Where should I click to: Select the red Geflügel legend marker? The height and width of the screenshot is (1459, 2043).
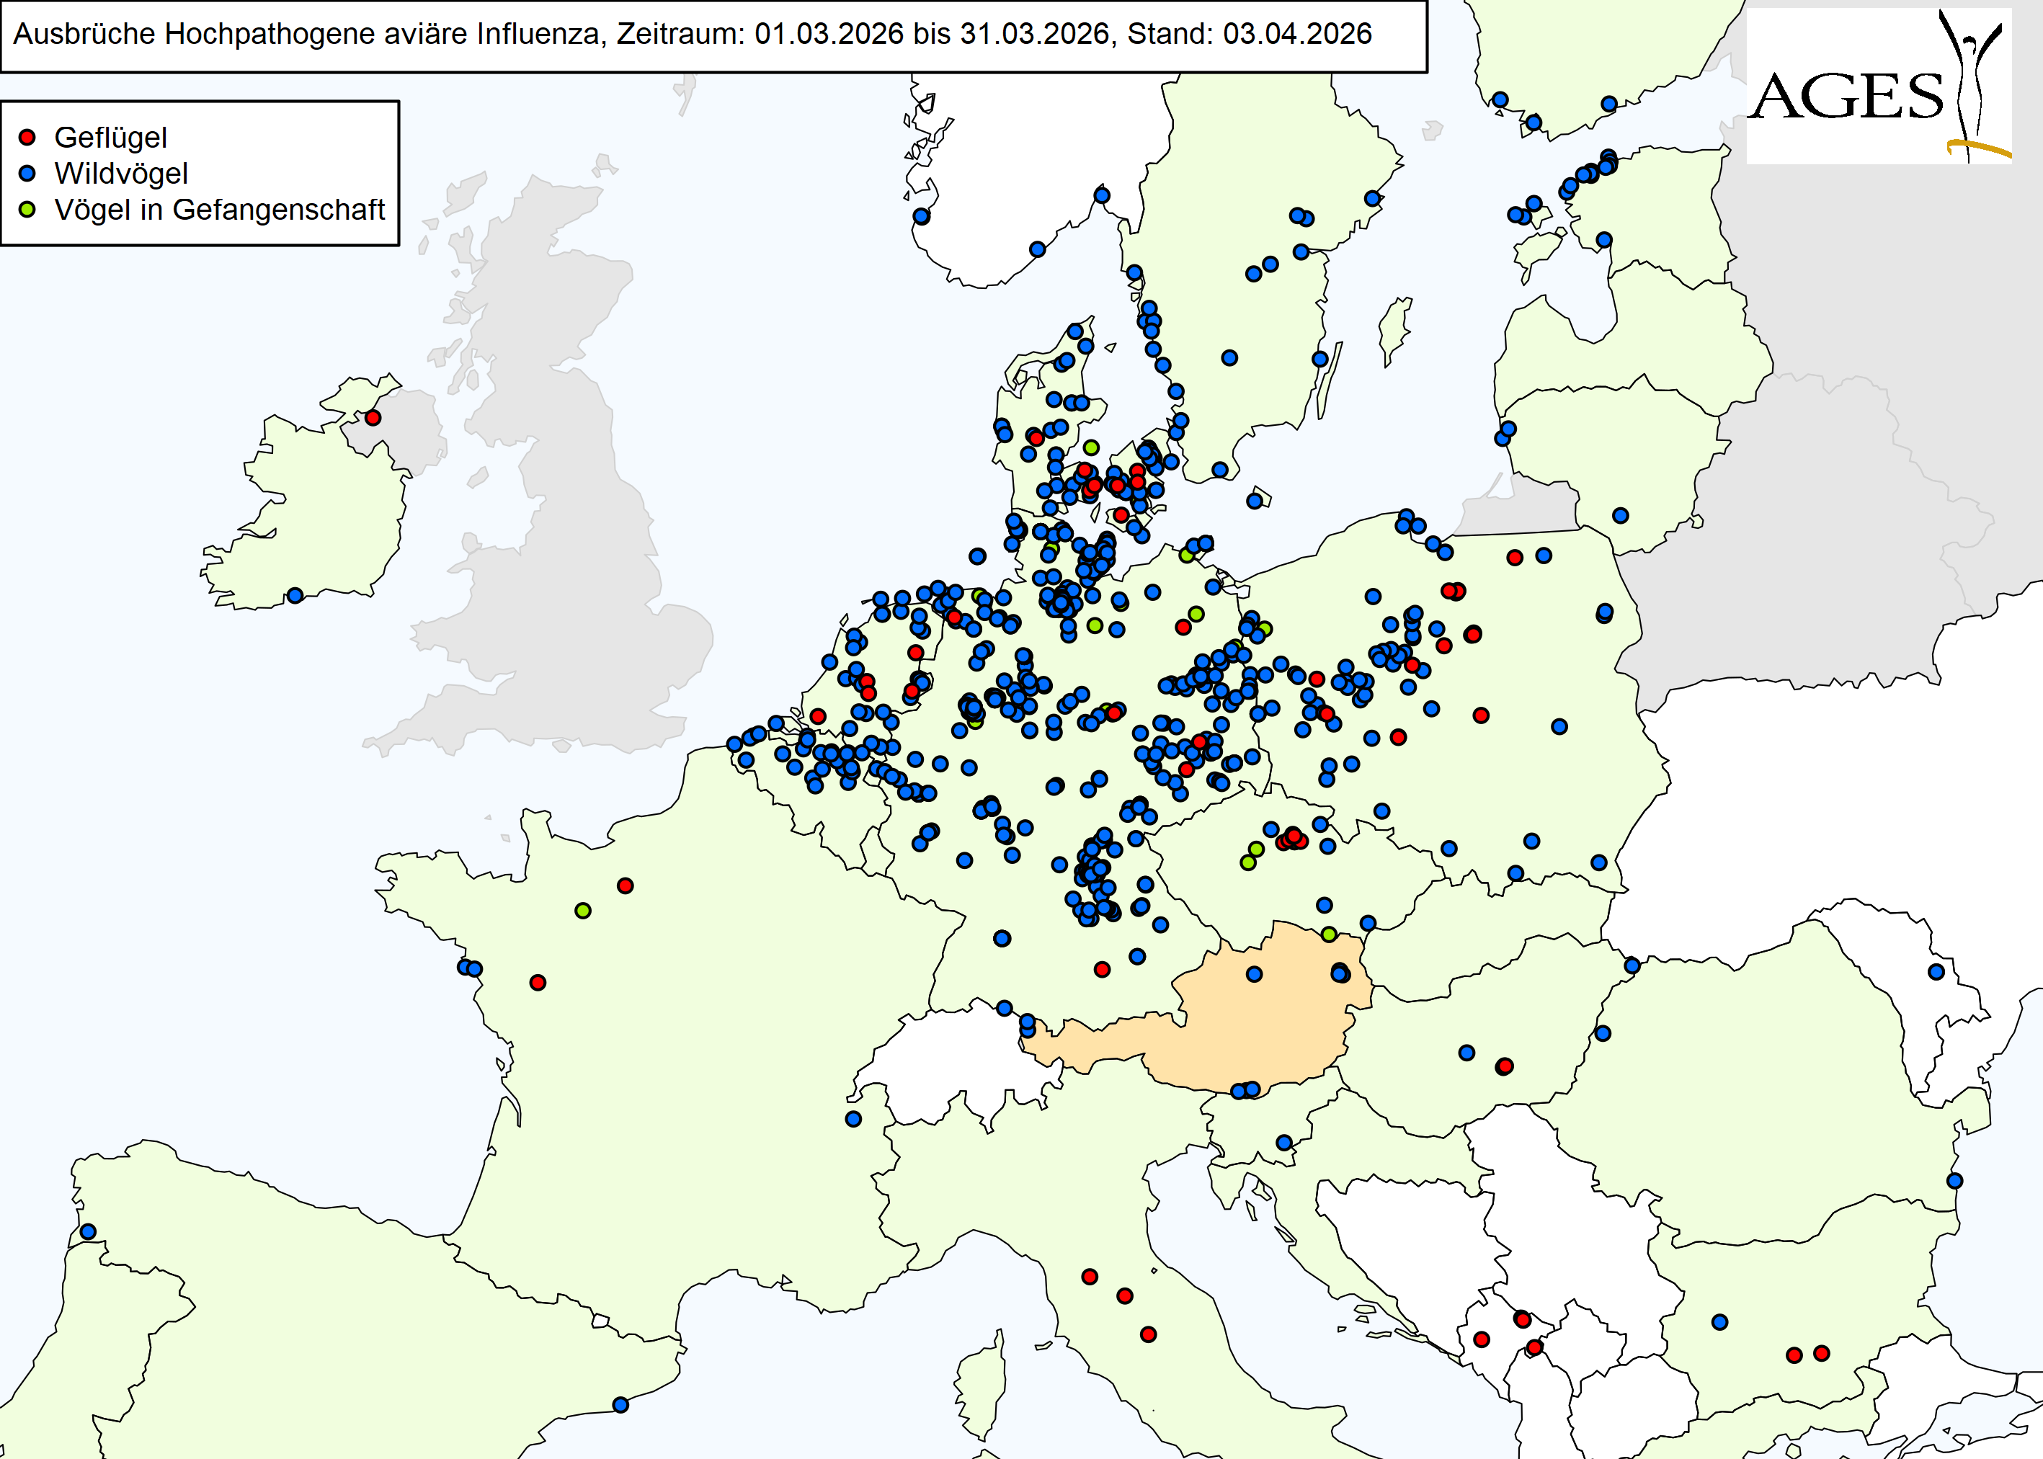[27, 138]
